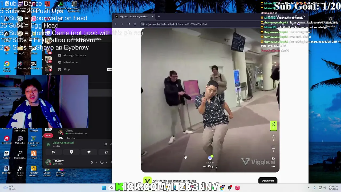
Task: Like the Viggle video with heart icon
Action: (x=273, y=137)
